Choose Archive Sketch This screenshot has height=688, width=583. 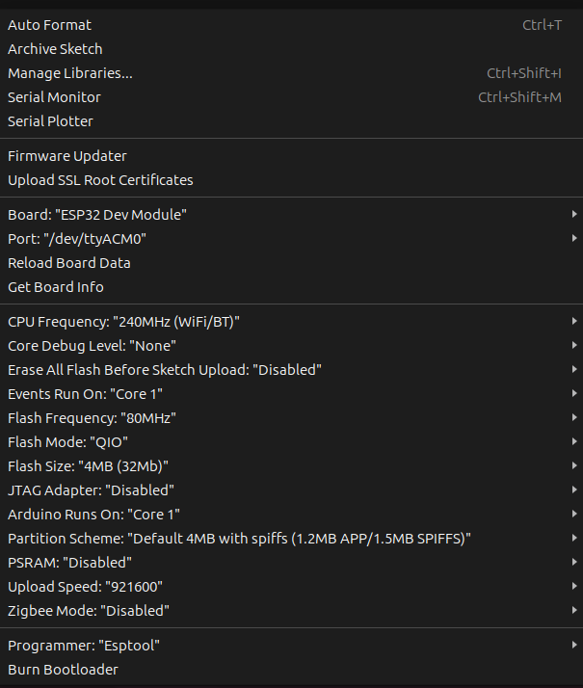(x=291, y=49)
